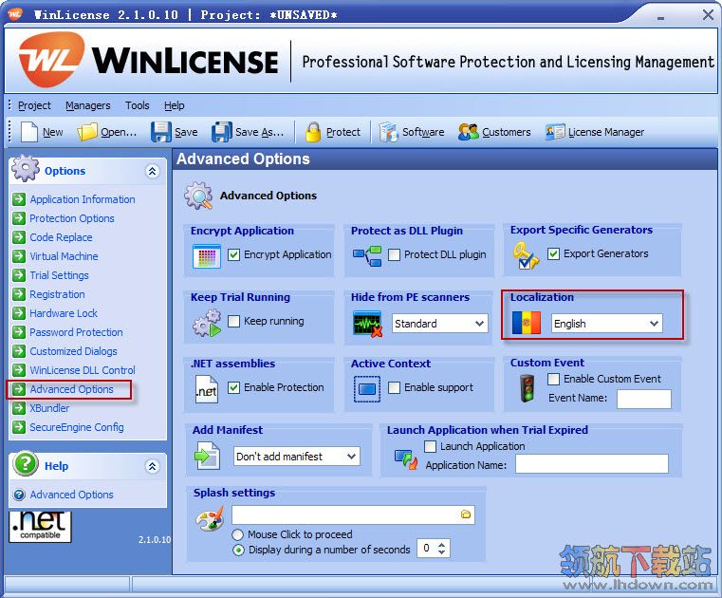Open WinLicense DLL Control page
The width and height of the screenshot is (722, 598).
pyautogui.click(x=83, y=370)
